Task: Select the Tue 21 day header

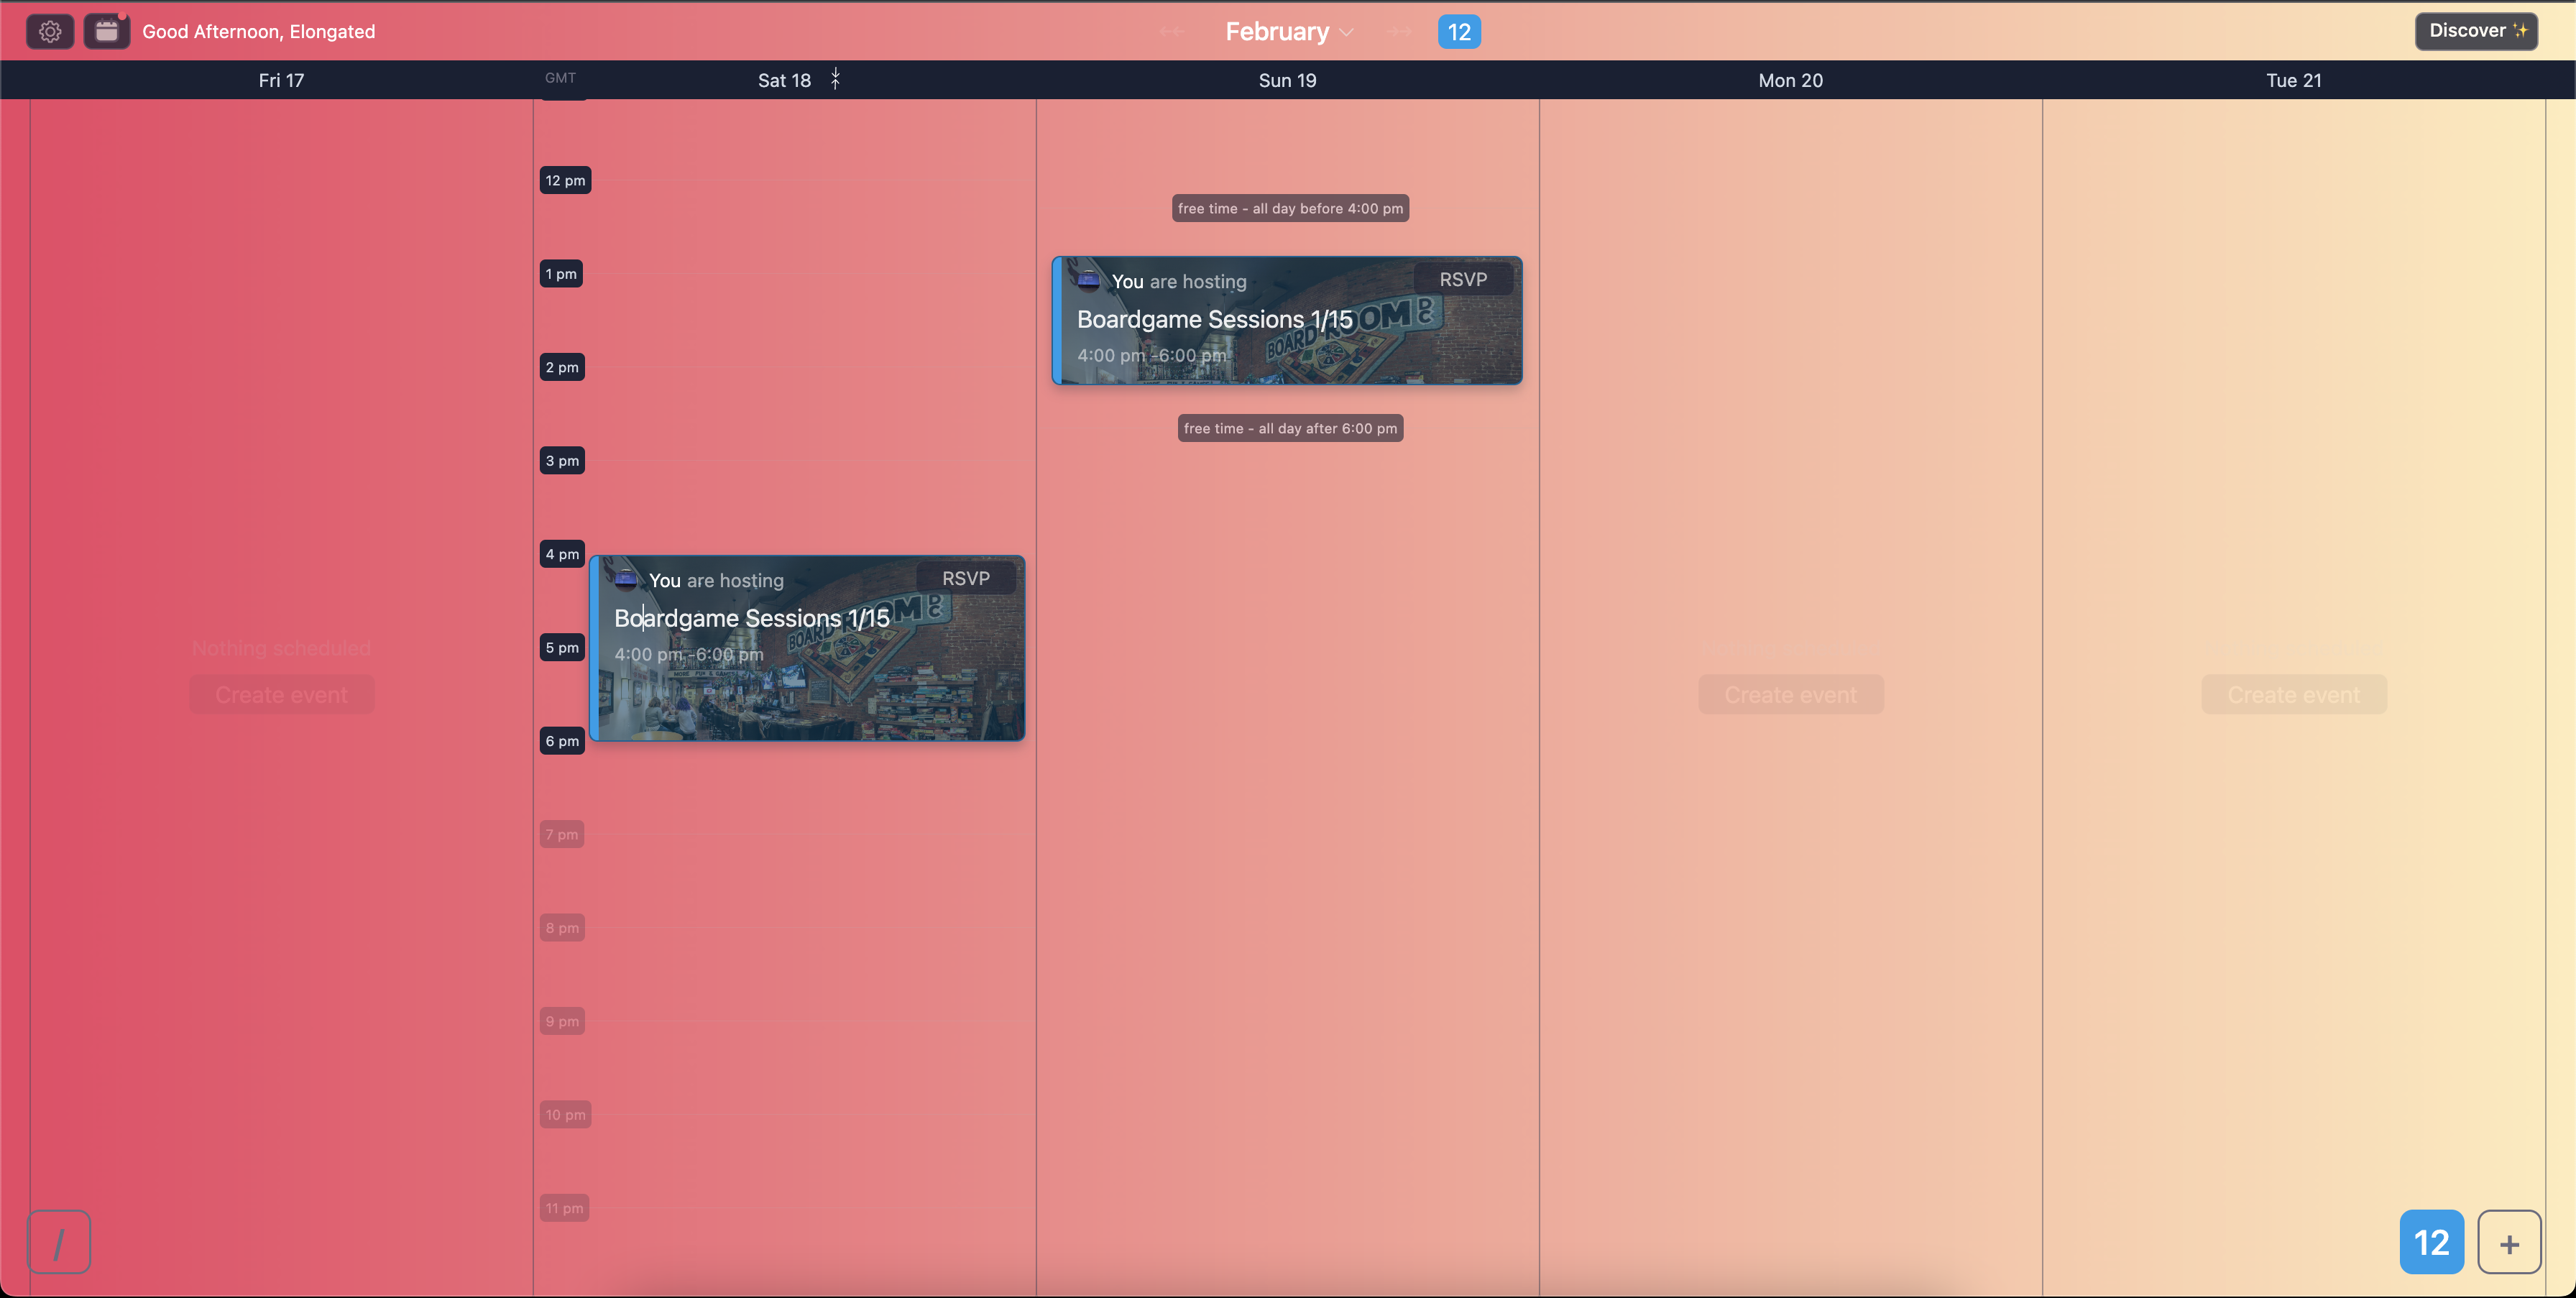Action: 2293,80
